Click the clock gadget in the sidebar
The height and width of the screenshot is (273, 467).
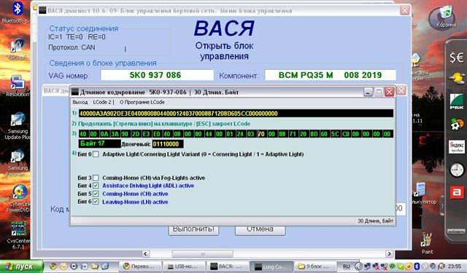(x=457, y=170)
